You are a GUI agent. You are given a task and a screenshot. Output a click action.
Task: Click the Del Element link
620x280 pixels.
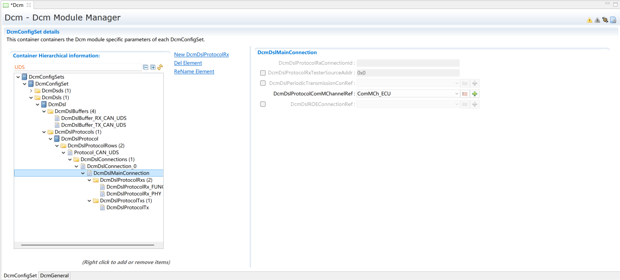coord(188,63)
